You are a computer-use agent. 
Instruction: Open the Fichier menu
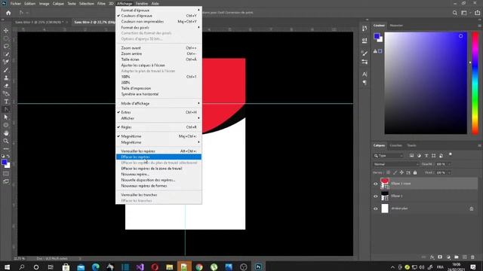(x=15, y=4)
